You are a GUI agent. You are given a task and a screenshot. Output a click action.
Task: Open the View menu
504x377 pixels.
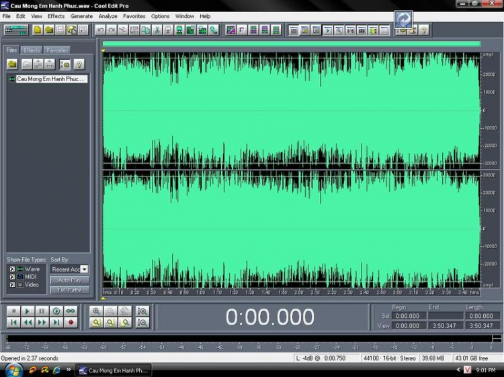pos(36,16)
